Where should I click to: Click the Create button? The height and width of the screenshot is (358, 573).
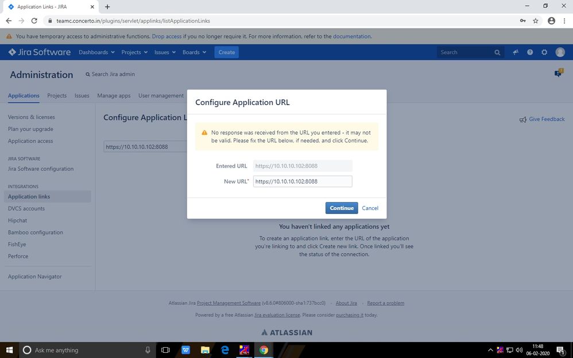[227, 52]
